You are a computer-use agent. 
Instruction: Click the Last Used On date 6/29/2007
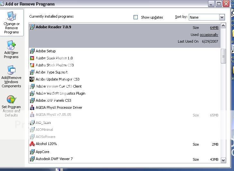(x=210, y=41)
